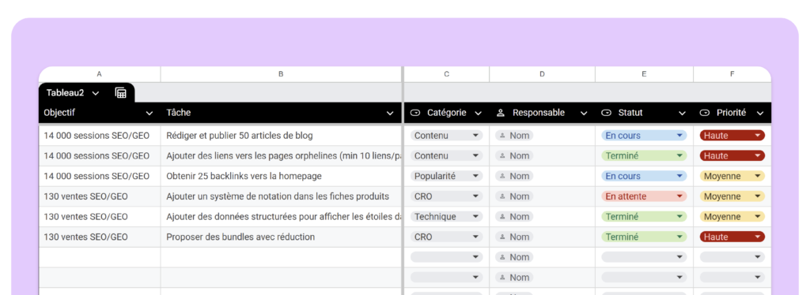Click Nom person chip in structured data row
The height and width of the screenshot is (295, 810).
point(514,217)
